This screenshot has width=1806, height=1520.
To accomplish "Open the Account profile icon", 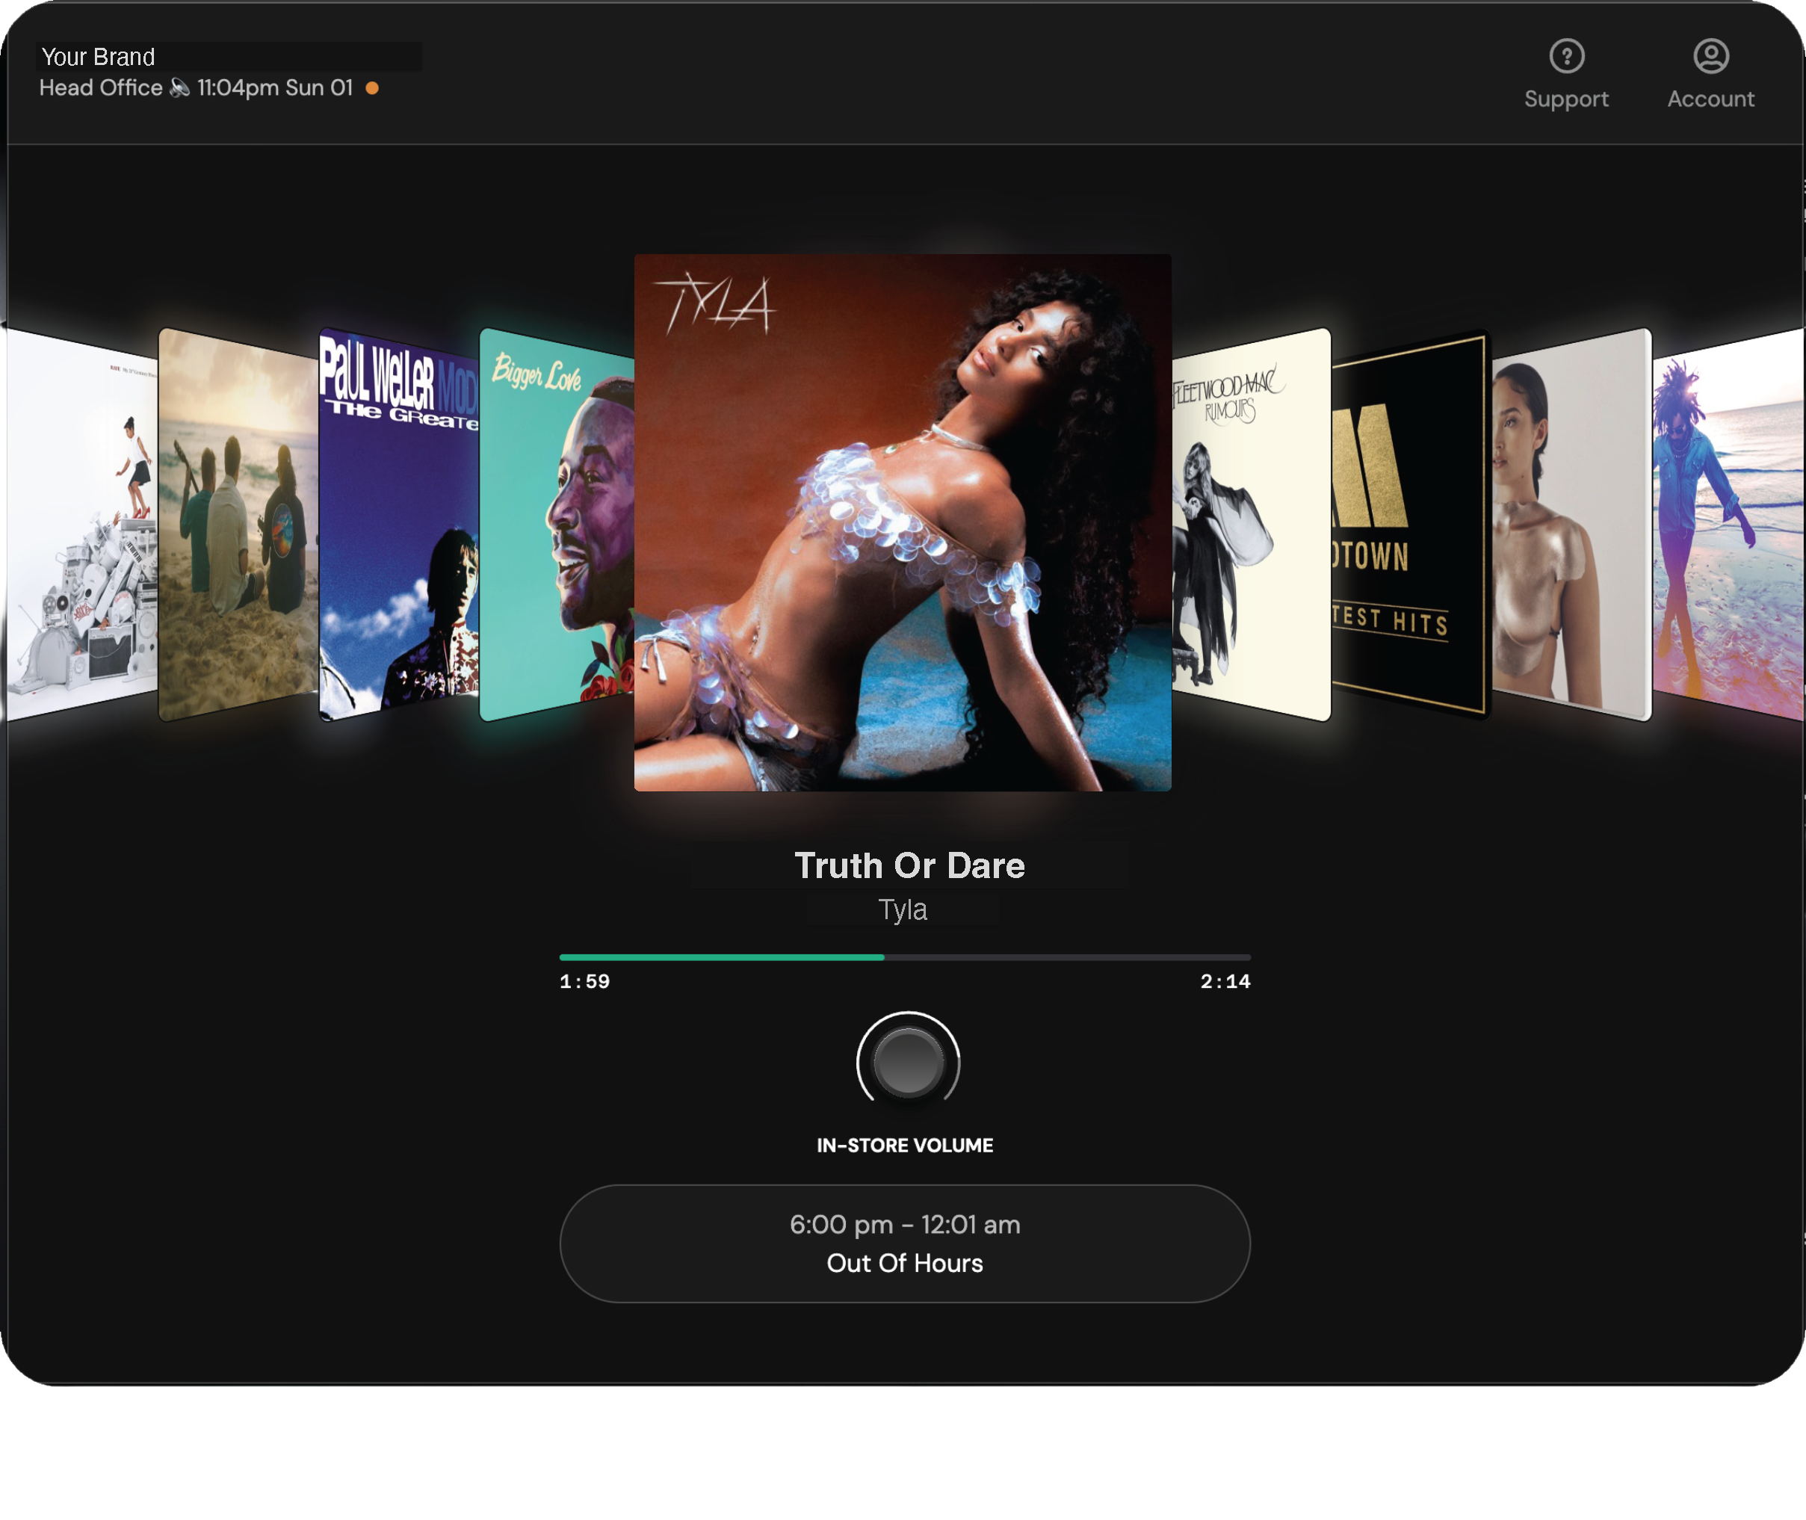I will 1710,56.
